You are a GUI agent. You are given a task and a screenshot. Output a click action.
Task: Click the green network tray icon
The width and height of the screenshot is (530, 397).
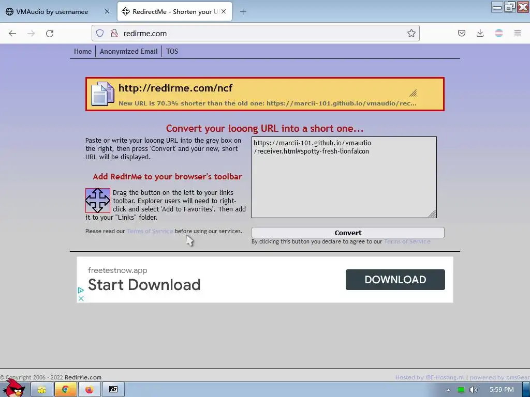461,390
